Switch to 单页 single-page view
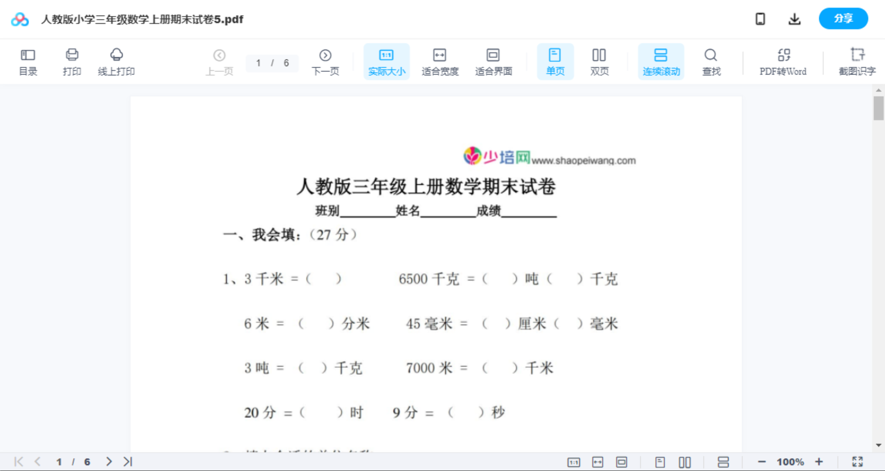The height and width of the screenshot is (471, 885). [x=555, y=61]
